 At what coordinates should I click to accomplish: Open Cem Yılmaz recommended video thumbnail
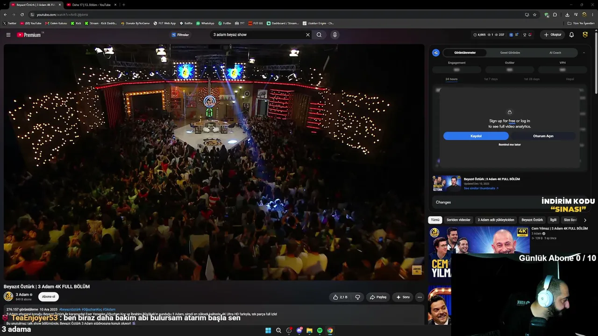(479, 241)
